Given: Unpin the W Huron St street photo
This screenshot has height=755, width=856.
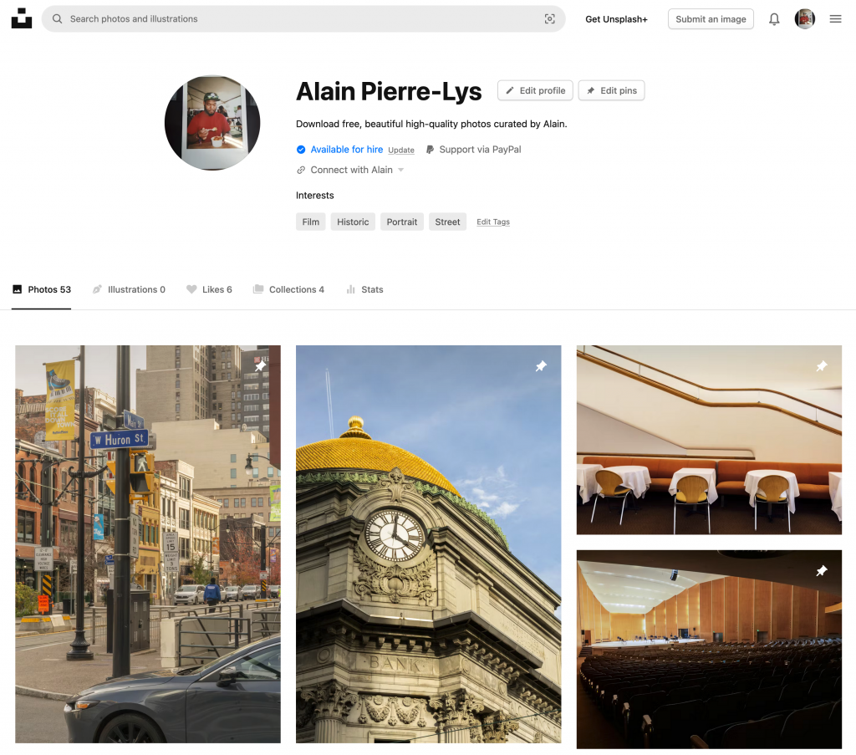Looking at the screenshot, I should click(x=260, y=366).
